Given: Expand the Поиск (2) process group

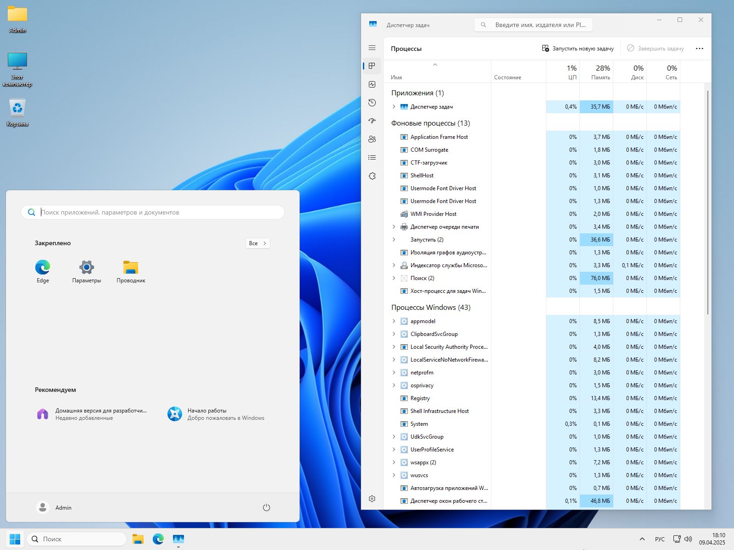Looking at the screenshot, I should tap(394, 278).
